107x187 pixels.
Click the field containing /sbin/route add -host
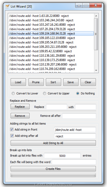pos(75,130)
